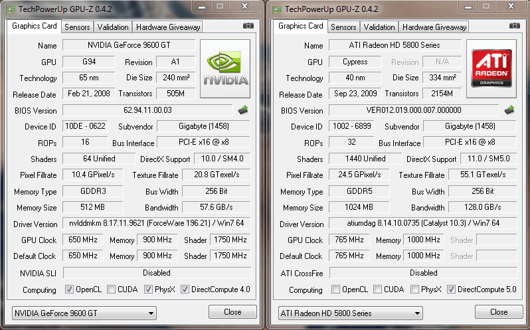Click Close button in ATI window

tap(499, 312)
